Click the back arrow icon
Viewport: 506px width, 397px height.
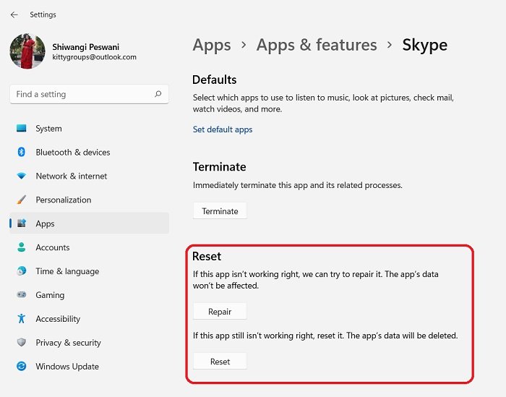(14, 15)
